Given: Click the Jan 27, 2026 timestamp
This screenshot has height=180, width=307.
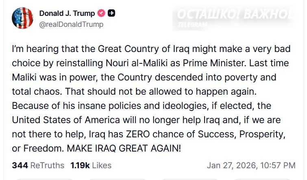Looking at the screenshot, I should tap(251, 165).
